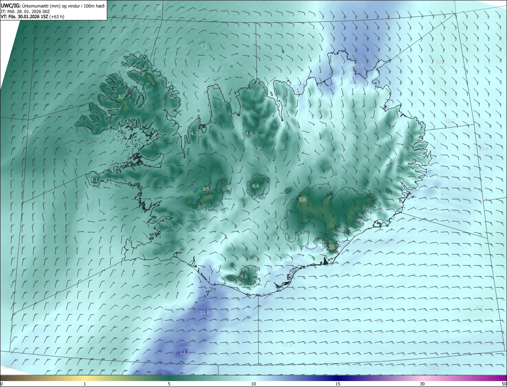Click the colorbar tick label "5"
507x387 pixels.
pos(169,384)
